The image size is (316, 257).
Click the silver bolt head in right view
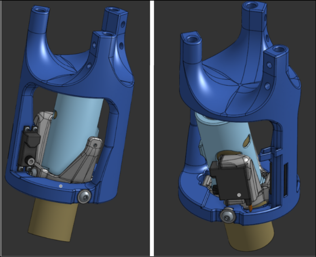(227, 217)
